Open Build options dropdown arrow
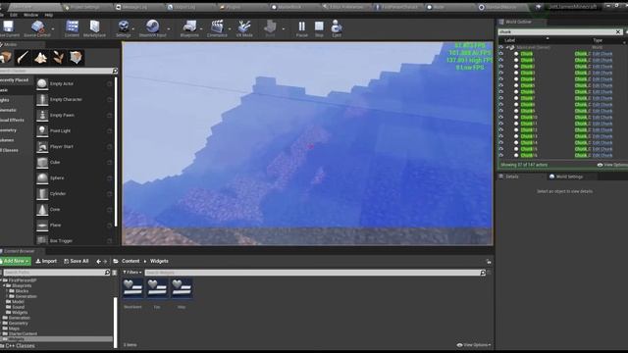The width and height of the screenshot is (628, 353). [284, 28]
